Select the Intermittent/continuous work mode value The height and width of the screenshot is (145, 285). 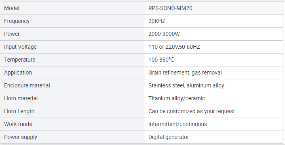pos(177,124)
